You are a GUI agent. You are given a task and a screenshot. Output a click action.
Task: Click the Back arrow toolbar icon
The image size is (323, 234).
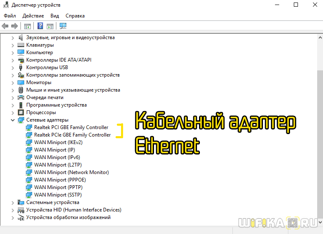(5, 26)
